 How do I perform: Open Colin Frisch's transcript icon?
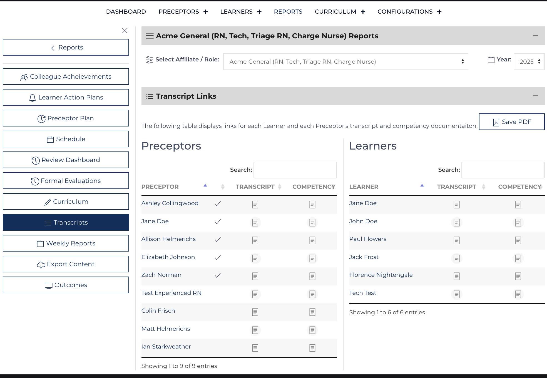point(255,312)
